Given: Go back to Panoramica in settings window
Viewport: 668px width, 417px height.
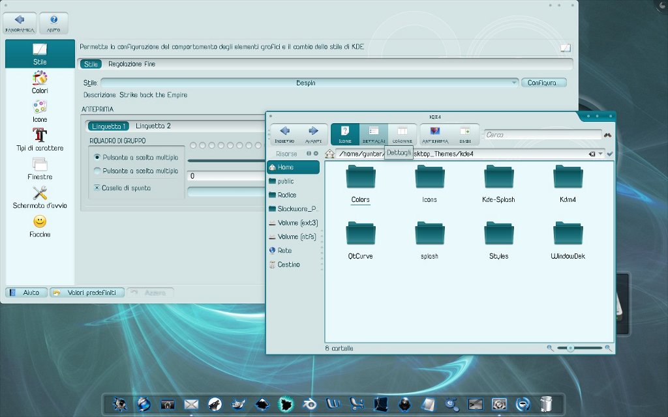Looking at the screenshot, I should point(20,23).
